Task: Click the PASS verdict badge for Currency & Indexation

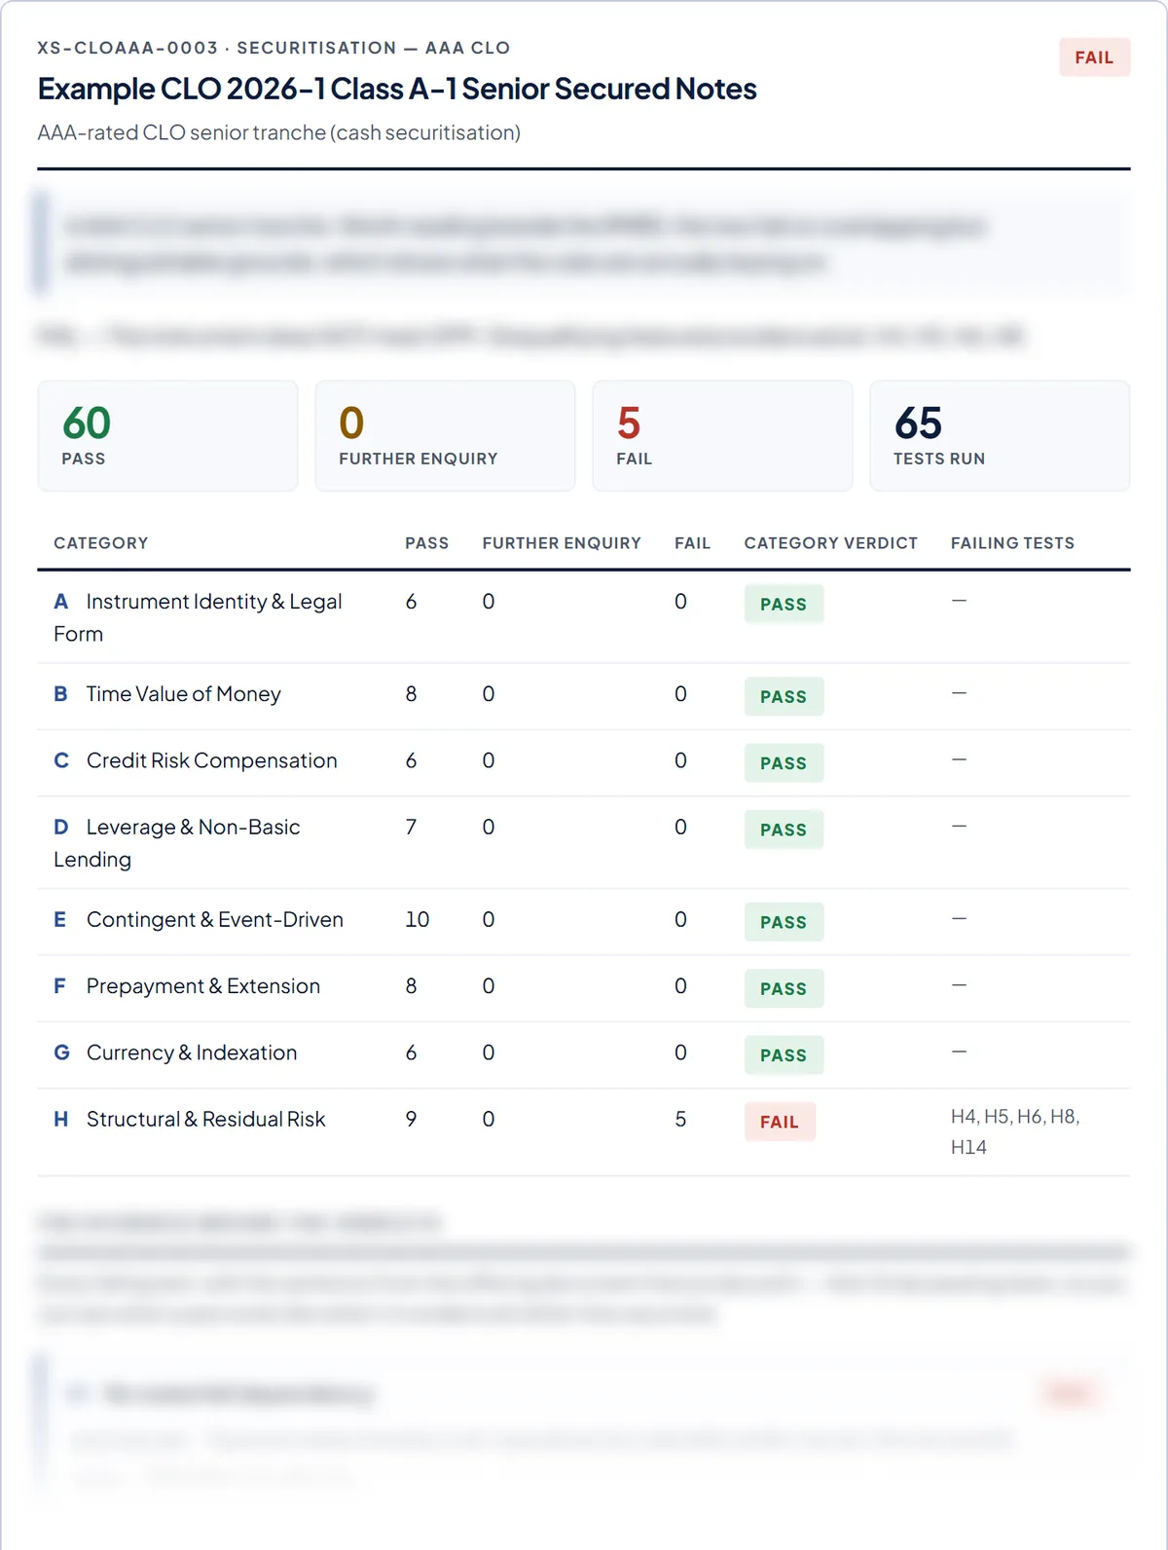Action: click(784, 1055)
